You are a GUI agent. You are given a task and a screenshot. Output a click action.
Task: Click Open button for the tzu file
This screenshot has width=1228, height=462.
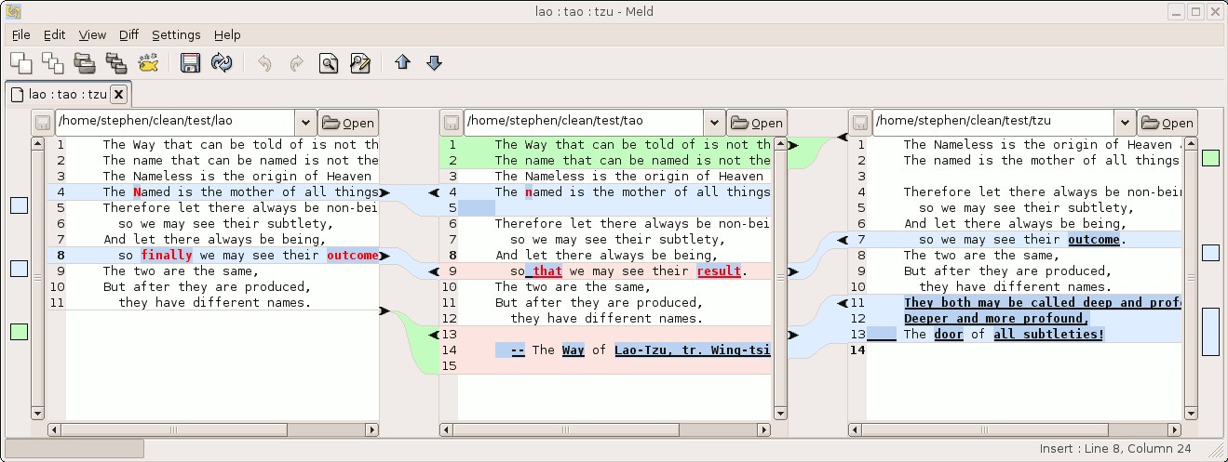(1167, 123)
